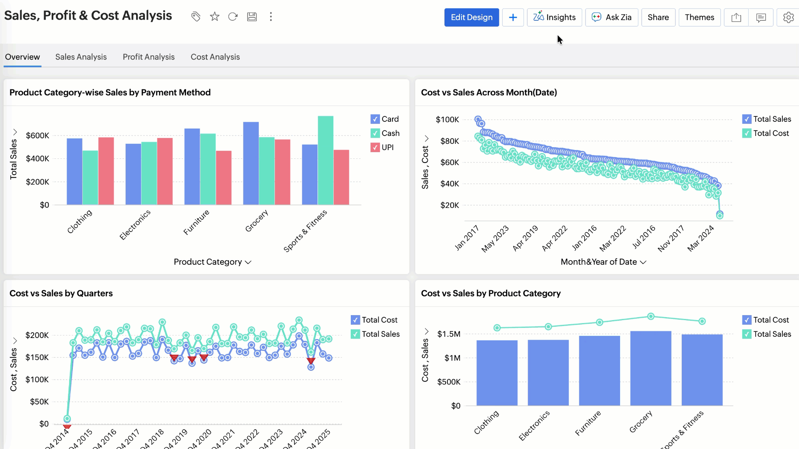Toggle Total Cost in Month(Date) chart legend
The image size is (799, 449).
pyautogui.click(x=747, y=133)
